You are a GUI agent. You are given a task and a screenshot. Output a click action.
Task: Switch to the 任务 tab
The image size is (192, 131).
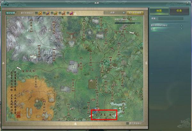click(179, 11)
